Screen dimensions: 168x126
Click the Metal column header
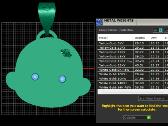[115, 38]
